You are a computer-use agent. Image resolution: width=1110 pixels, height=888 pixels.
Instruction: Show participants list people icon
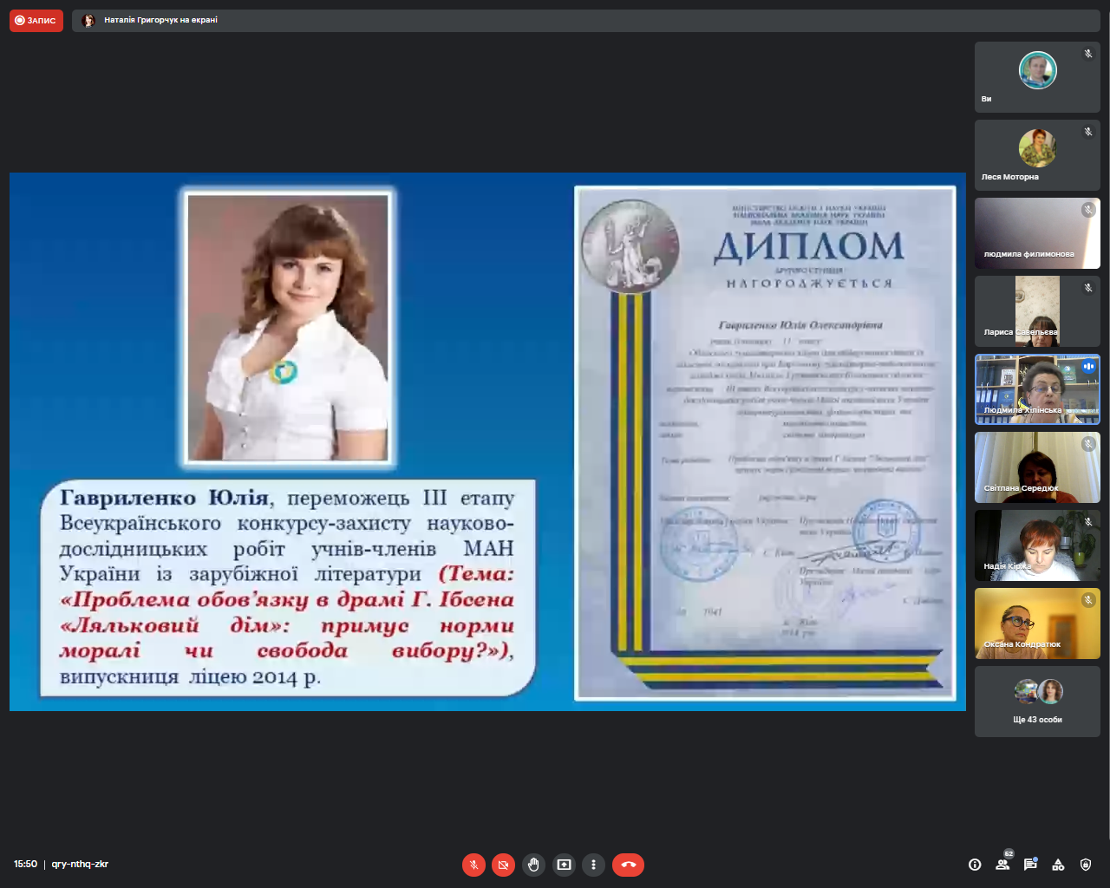click(x=1002, y=865)
